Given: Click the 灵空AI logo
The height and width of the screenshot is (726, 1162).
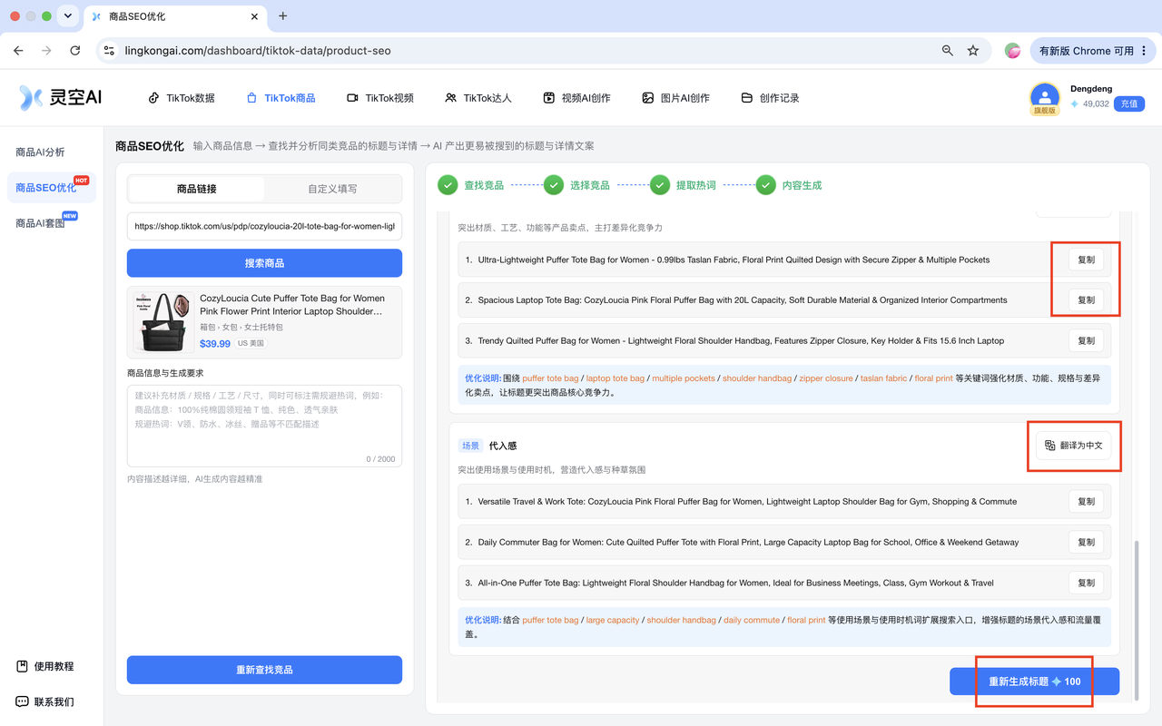Looking at the screenshot, I should pos(60,98).
